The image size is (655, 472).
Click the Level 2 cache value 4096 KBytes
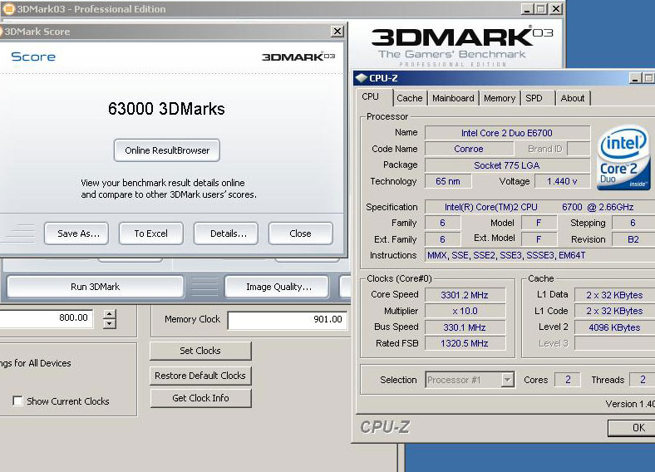[x=614, y=327]
